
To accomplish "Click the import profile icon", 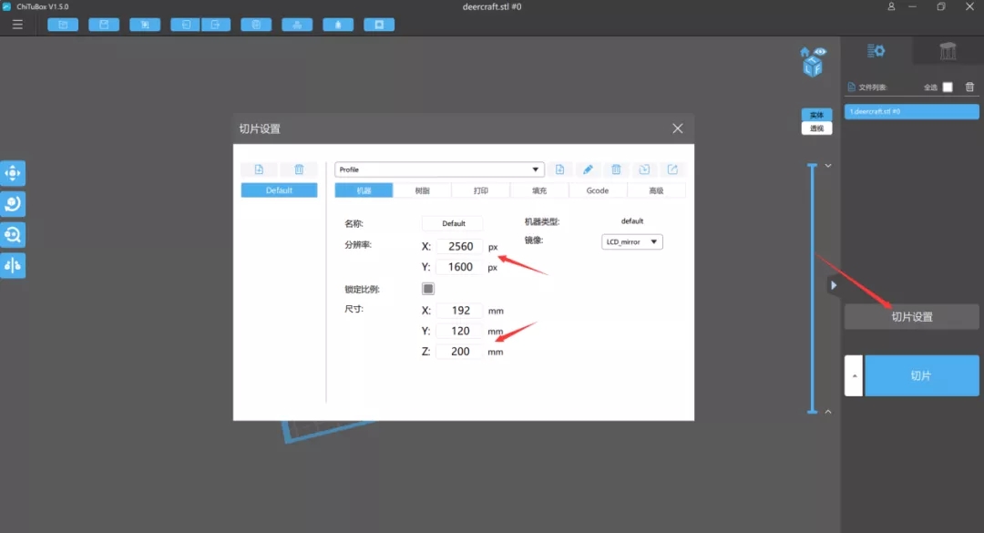I will (644, 169).
